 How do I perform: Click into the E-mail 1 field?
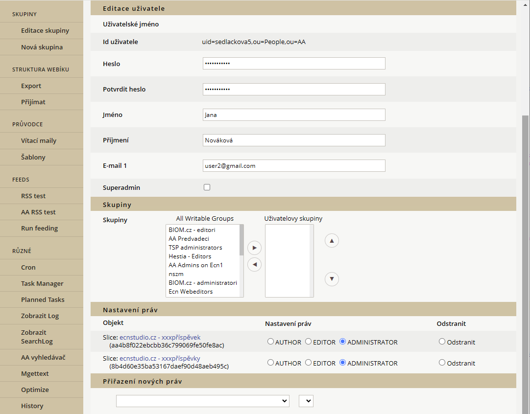point(294,166)
